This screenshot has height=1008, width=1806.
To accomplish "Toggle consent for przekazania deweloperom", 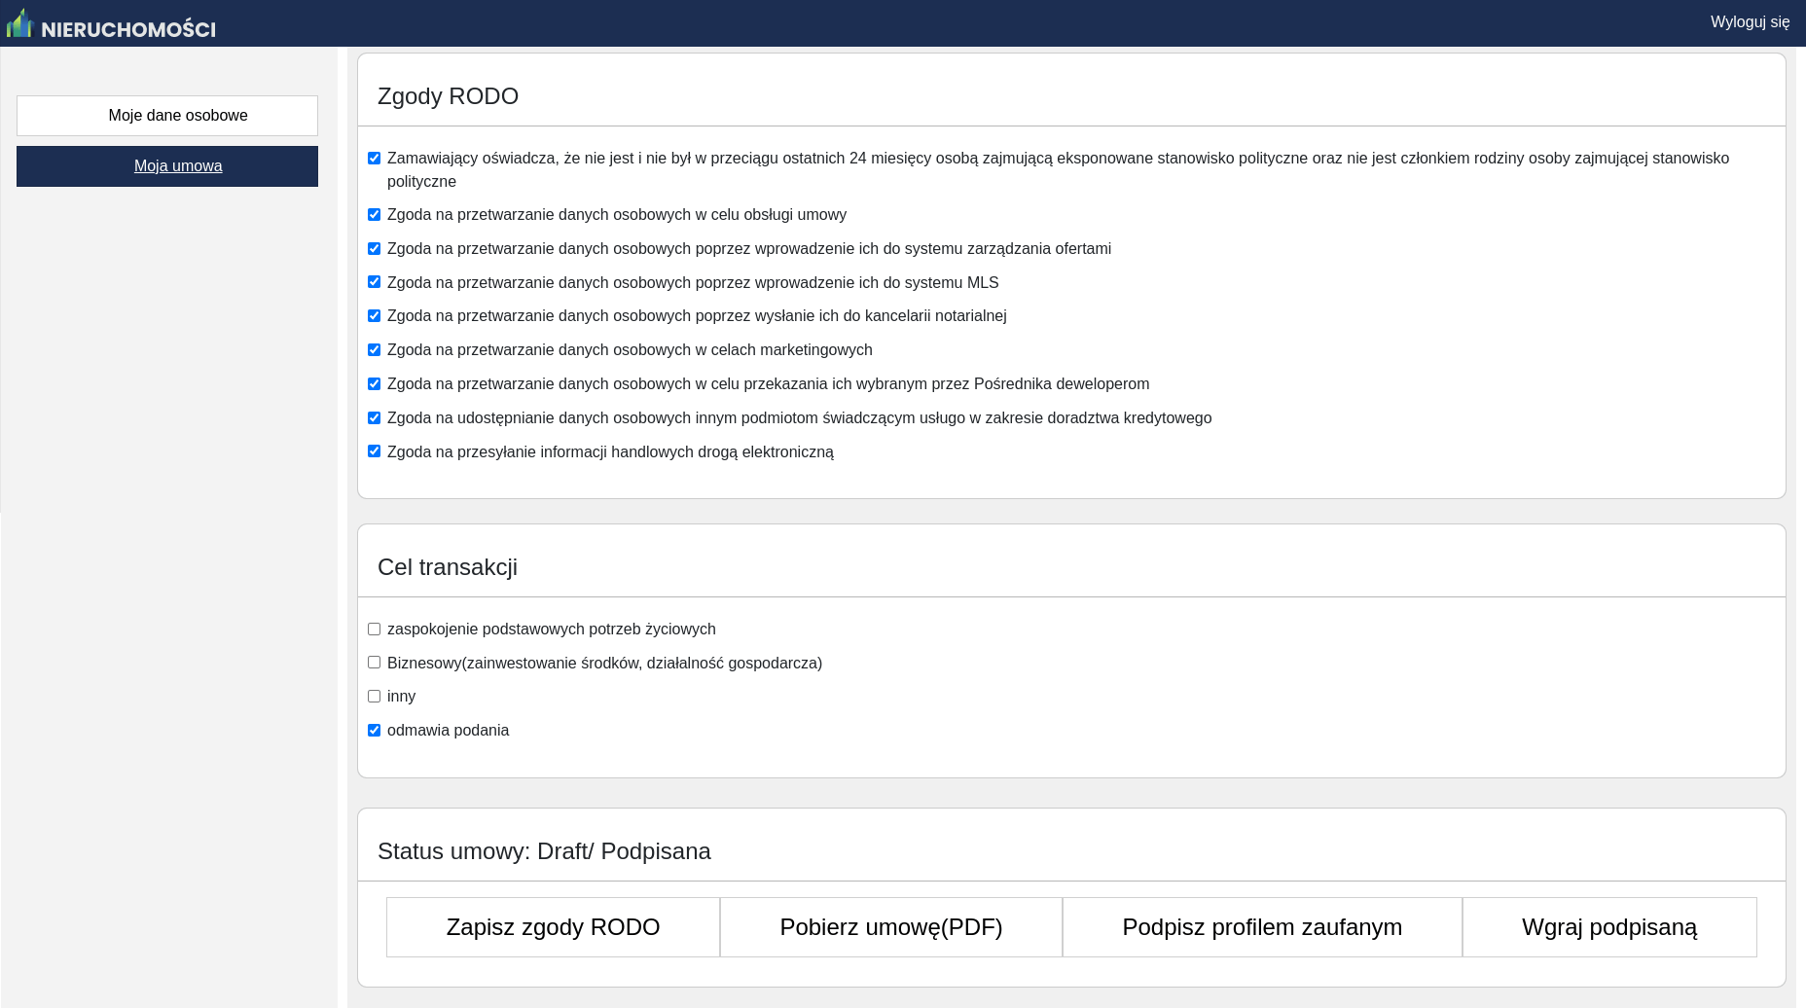I will 374,383.
